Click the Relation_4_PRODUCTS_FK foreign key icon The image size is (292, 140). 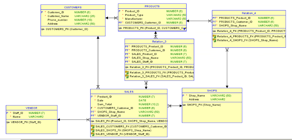click(214, 36)
